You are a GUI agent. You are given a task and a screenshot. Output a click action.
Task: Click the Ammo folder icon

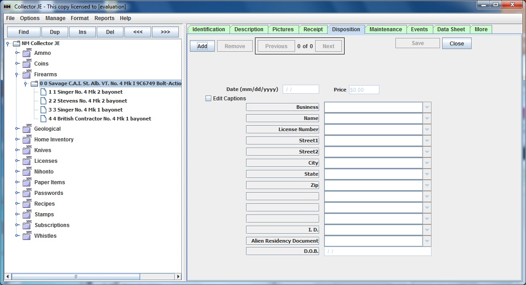[x=27, y=53]
